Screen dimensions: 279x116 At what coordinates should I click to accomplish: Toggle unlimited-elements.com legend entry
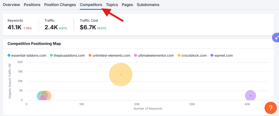tap(109, 56)
